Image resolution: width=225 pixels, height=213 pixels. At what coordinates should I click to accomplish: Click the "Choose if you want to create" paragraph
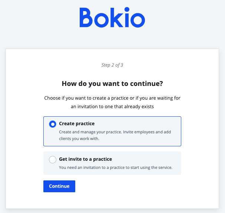click(112, 98)
